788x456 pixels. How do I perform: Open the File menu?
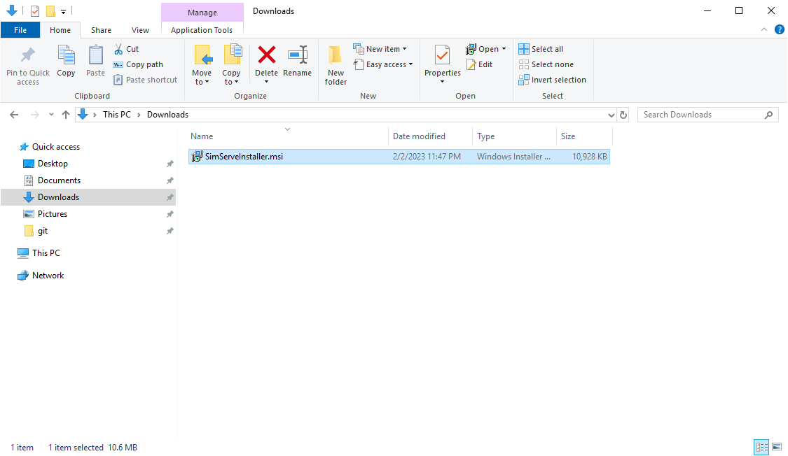[x=20, y=30]
